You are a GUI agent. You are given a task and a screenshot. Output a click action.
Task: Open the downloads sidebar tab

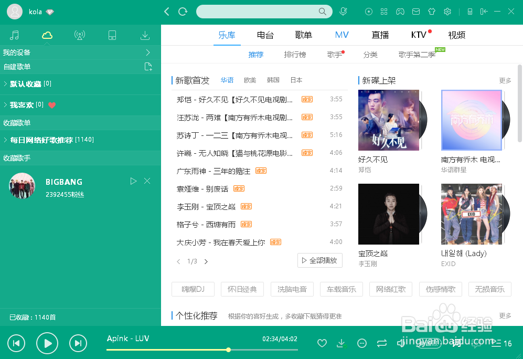(145, 35)
